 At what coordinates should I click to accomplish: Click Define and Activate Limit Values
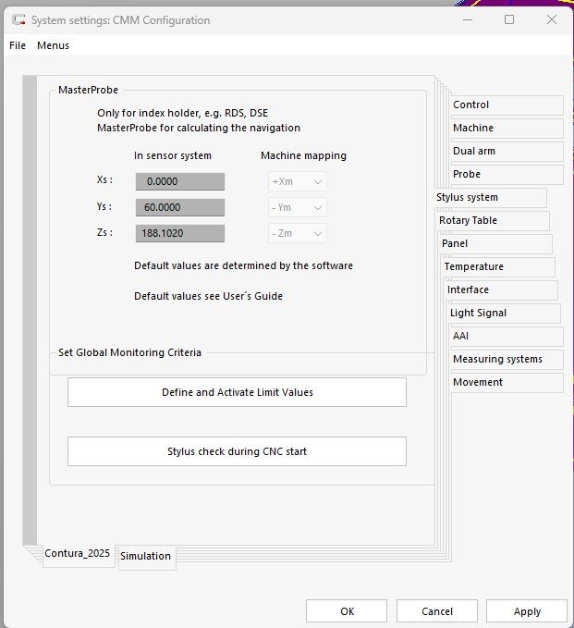coord(237,392)
